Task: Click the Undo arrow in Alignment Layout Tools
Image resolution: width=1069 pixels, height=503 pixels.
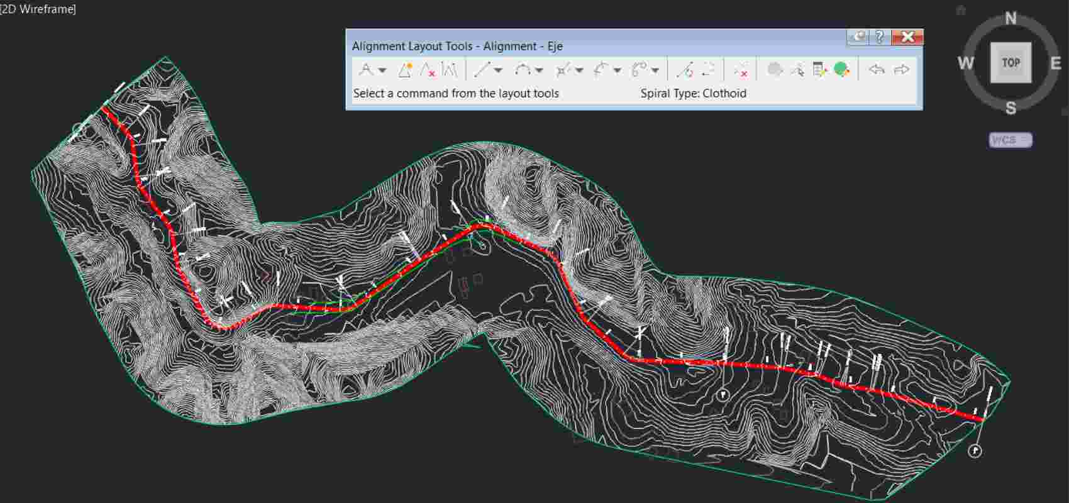Action: pos(877,70)
